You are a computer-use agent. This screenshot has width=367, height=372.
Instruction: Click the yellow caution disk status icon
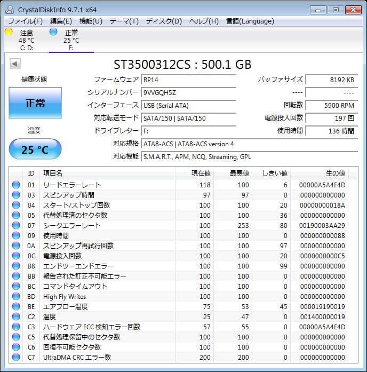click(9, 32)
